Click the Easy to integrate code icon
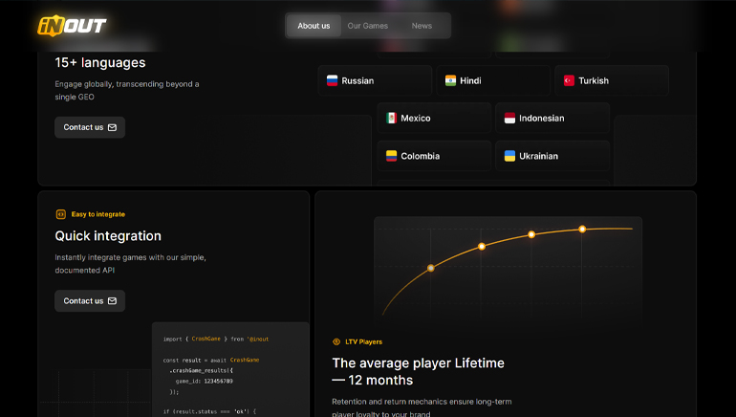The height and width of the screenshot is (417, 736). [x=60, y=214]
